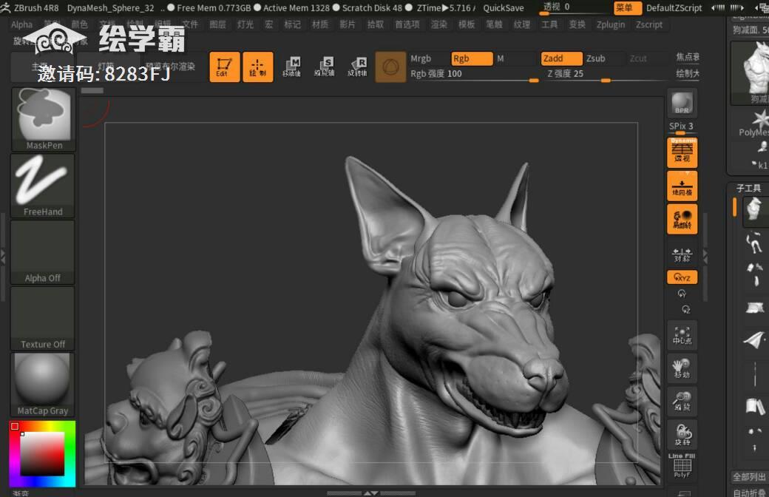The width and height of the screenshot is (769, 497).
Task: Open the MaskPen brush picker
Action: 43,119
